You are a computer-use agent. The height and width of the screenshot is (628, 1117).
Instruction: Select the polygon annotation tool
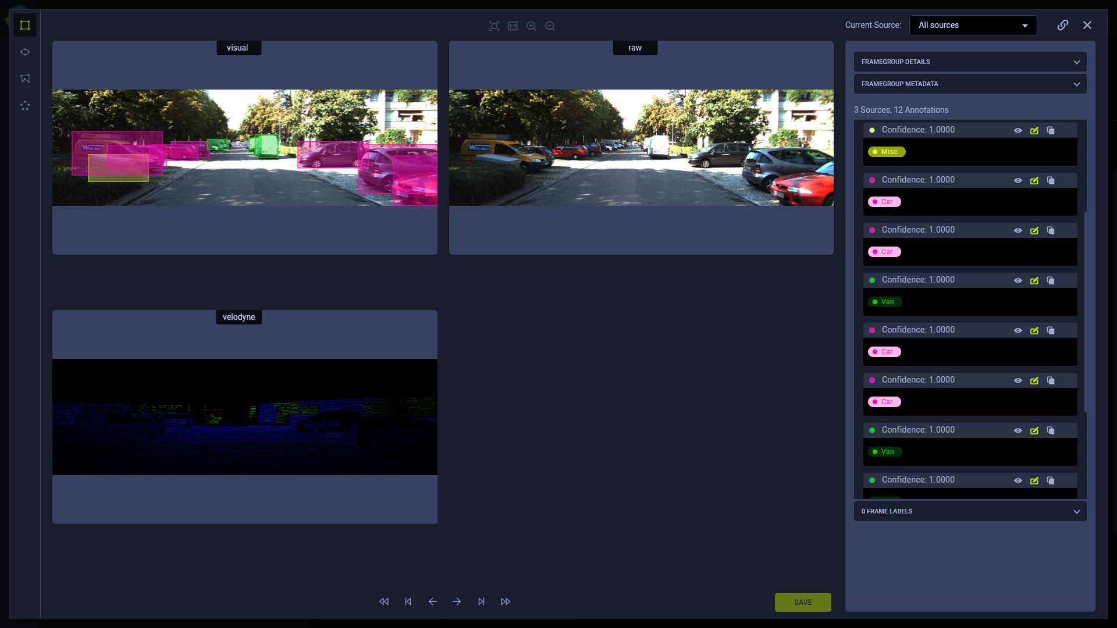[x=25, y=78]
